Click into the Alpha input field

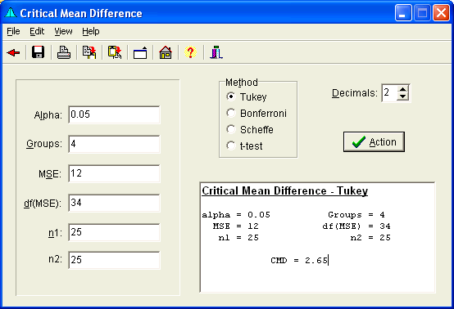click(x=114, y=114)
